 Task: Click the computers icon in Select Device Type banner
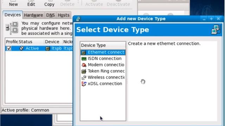(216, 29)
